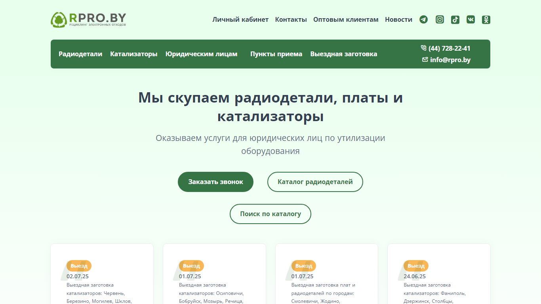Screen dimensions: 541x304
Task: Open Личный кабинет in top menu
Action: click(x=240, y=19)
